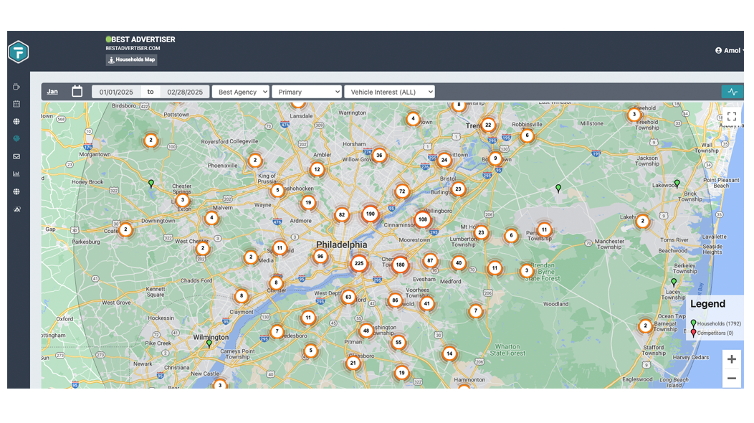Open the 21 household cluster marker

click(x=353, y=363)
